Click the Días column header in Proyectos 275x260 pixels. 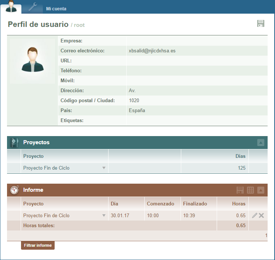click(240, 156)
